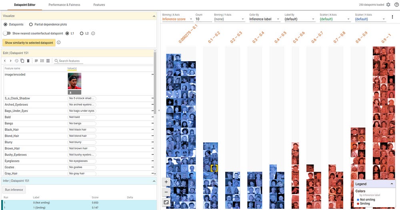Open the Color By Inference label dropdown

coord(264,19)
